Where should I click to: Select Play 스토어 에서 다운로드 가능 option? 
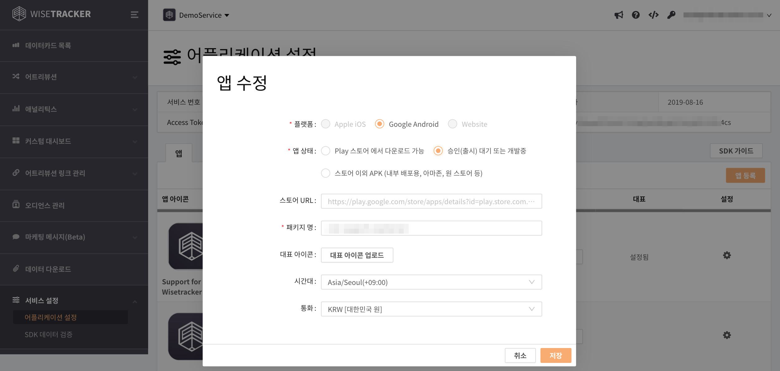coord(326,151)
